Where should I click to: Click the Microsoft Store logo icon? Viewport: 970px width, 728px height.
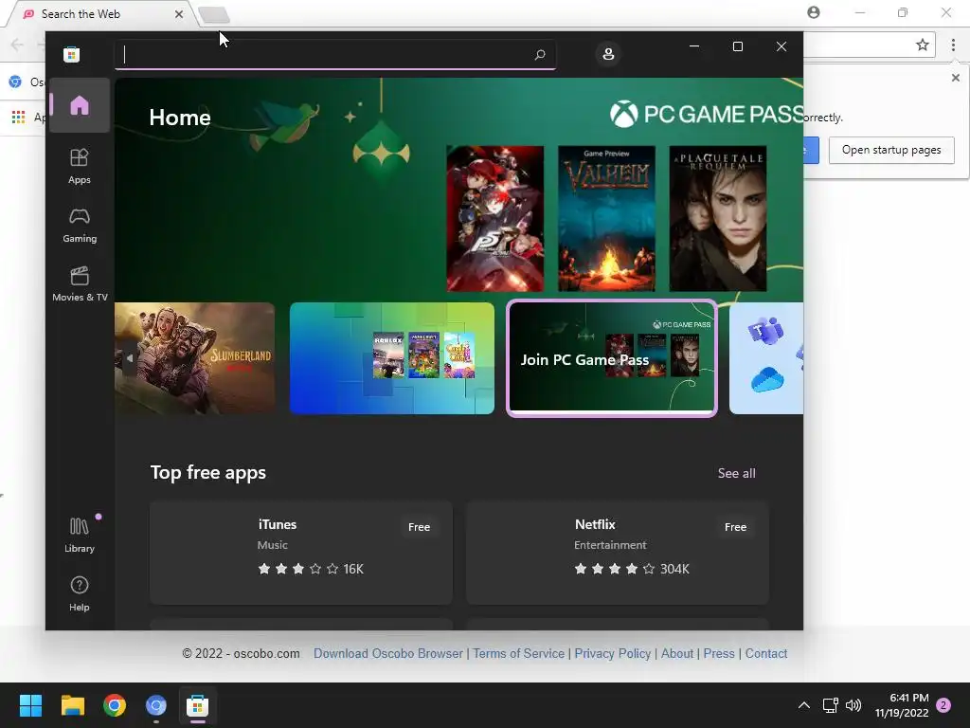[72, 54]
